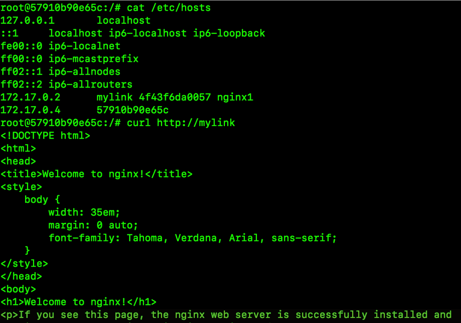The height and width of the screenshot is (323, 461).
Task: Click the 'width: 35em;' CSS line
Action: click(x=84, y=212)
